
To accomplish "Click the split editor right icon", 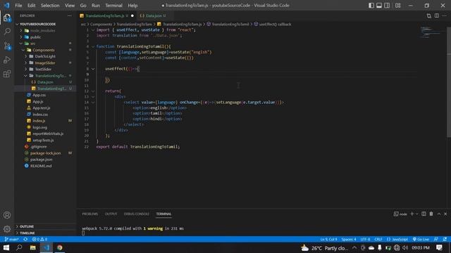I will pyautogui.click(x=437, y=15).
